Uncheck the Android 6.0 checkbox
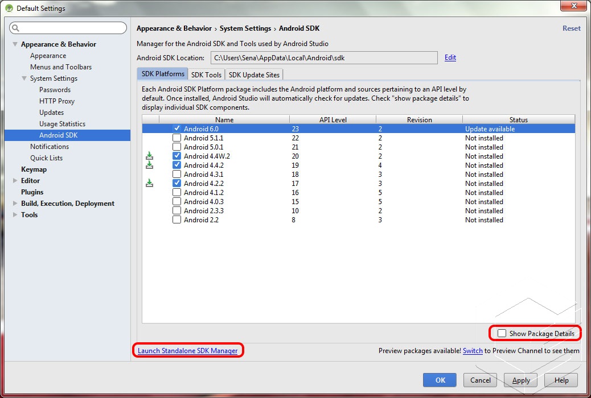 pyautogui.click(x=177, y=128)
